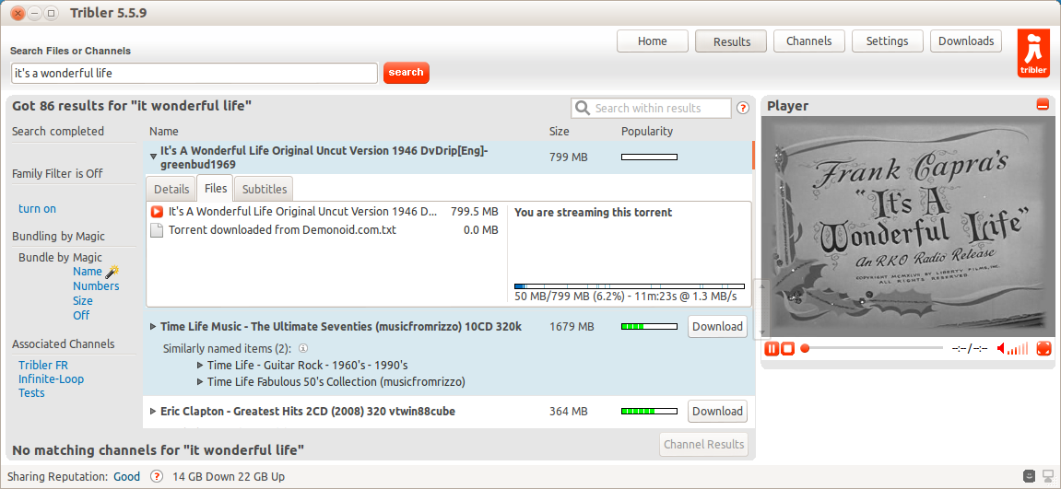Screen dimensions: 1061x489
Task: Click the magic wand icon beside Name
Action: 112,272
